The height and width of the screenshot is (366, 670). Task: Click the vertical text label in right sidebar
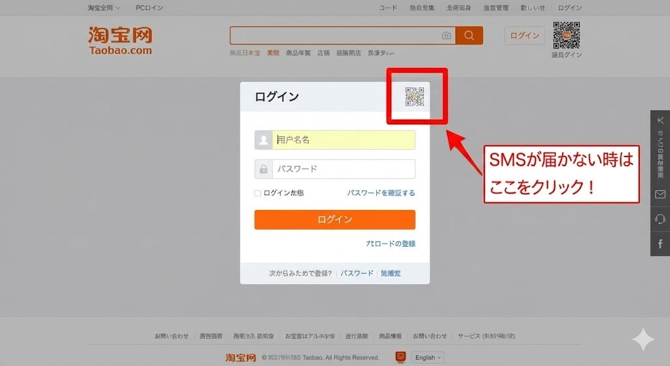[x=660, y=155]
